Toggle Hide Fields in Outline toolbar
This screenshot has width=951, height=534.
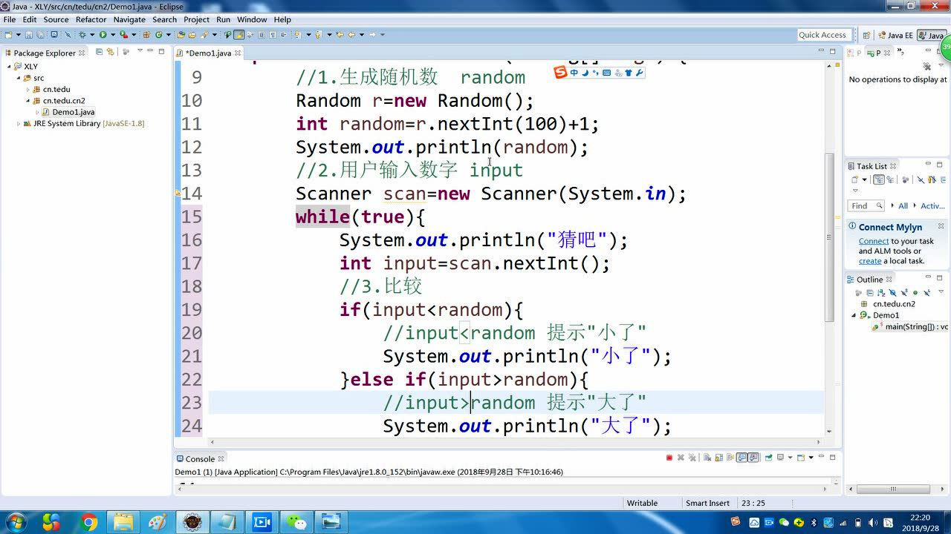point(892,292)
